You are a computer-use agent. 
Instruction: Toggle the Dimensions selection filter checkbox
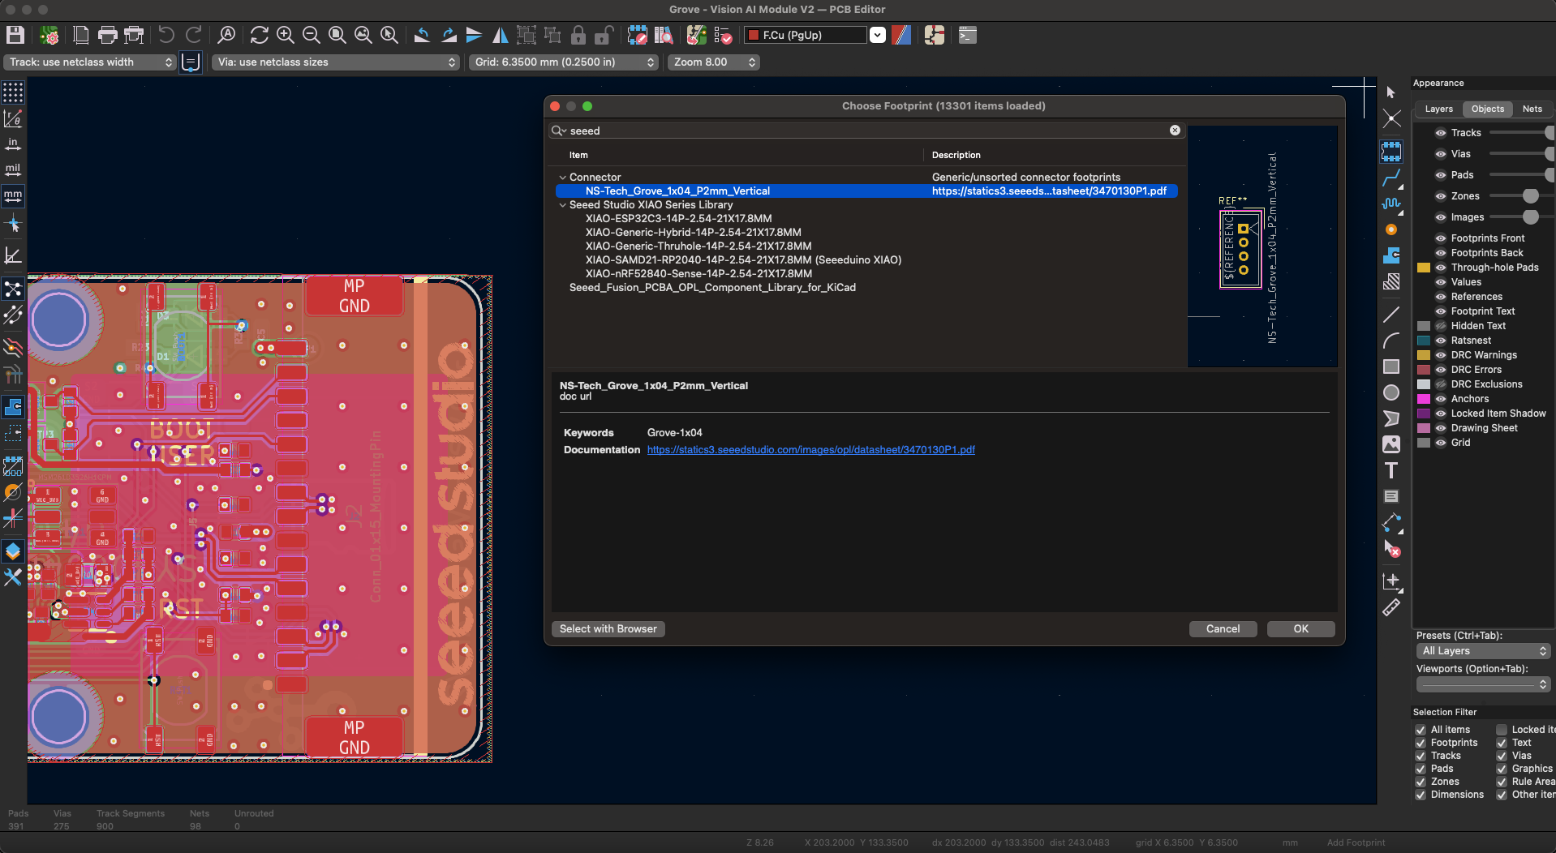(1421, 795)
